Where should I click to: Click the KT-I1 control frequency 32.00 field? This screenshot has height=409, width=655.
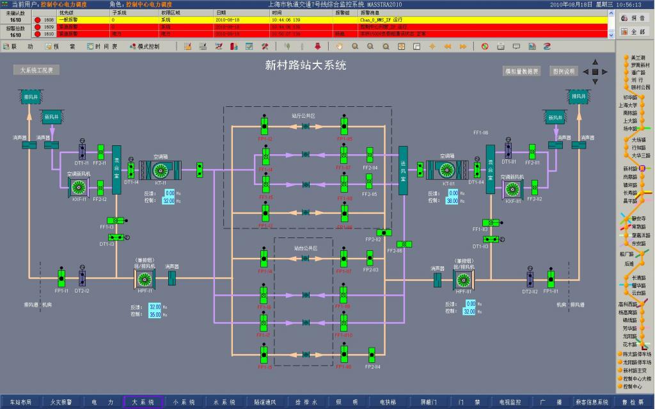coord(170,201)
